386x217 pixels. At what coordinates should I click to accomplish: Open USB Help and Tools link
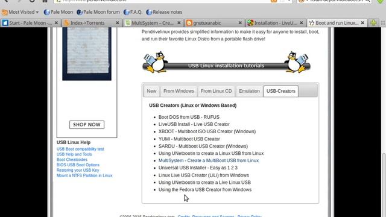74,154
